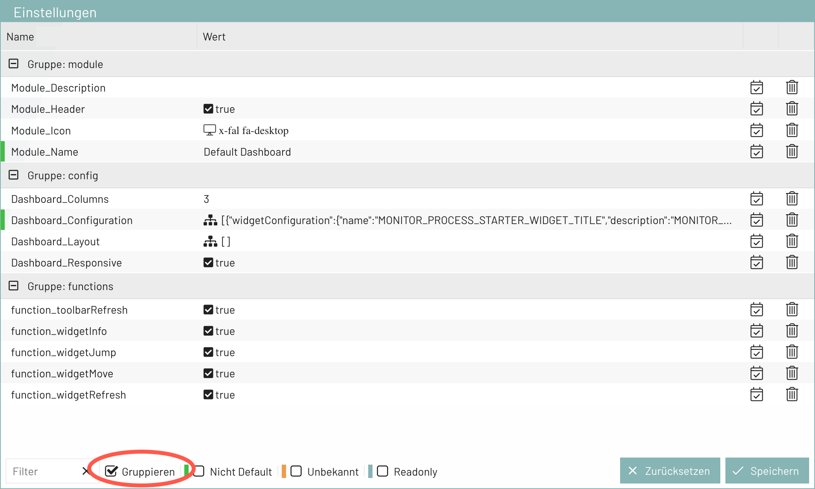Click the Wert column header

coord(214,37)
